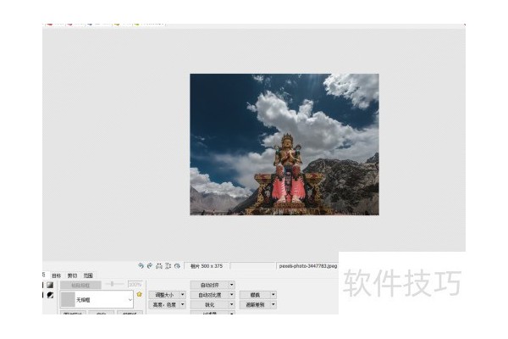Image resolution: width=508 pixels, height=339 pixels.
Task: Click the Buddha statue photo on canvas
Action: pyautogui.click(x=284, y=144)
